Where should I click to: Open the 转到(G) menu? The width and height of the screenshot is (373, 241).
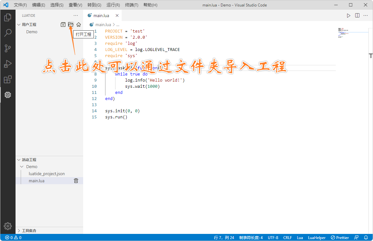coord(94,5)
